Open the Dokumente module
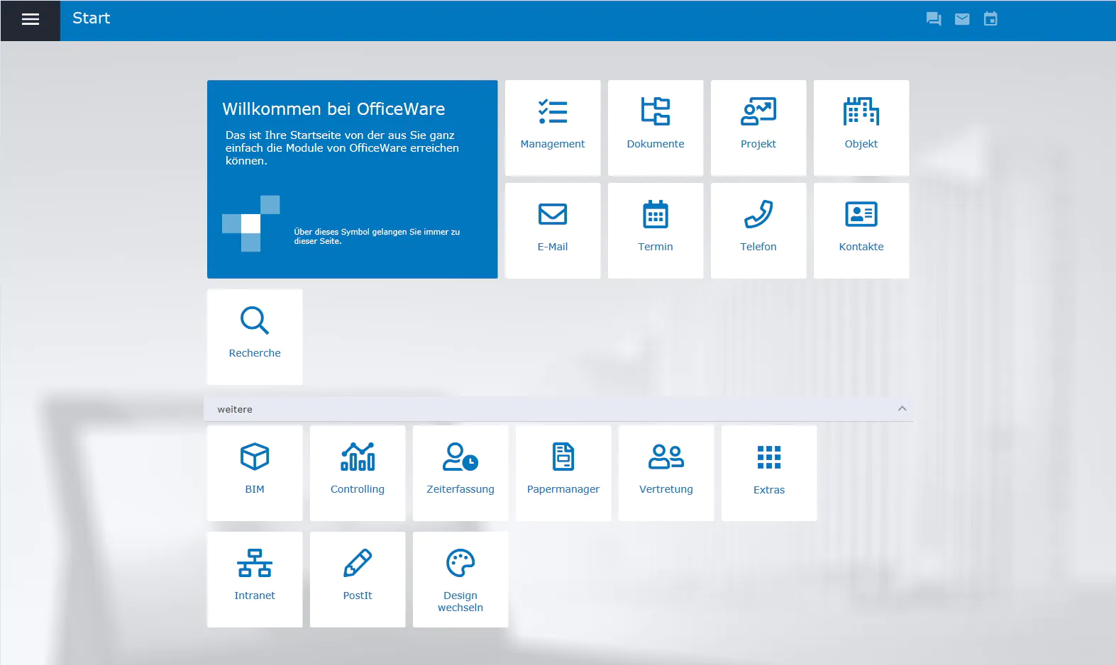The width and height of the screenshot is (1116, 665). (655, 128)
